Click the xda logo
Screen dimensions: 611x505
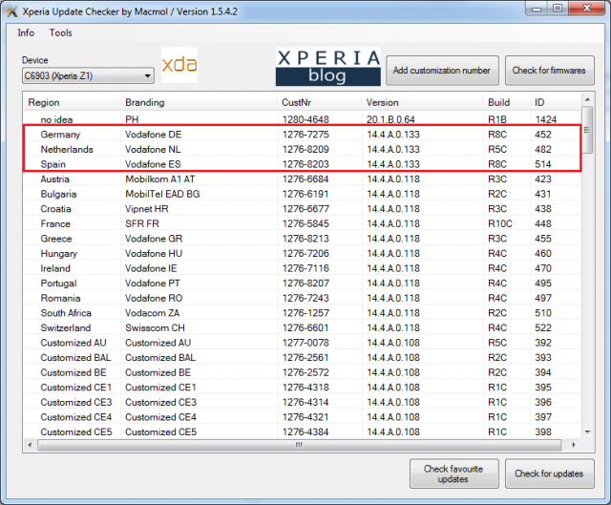coord(179,65)
